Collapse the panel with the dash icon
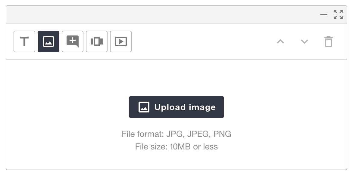353x175 pixels. pyautogui.click(x=324, y=14)
